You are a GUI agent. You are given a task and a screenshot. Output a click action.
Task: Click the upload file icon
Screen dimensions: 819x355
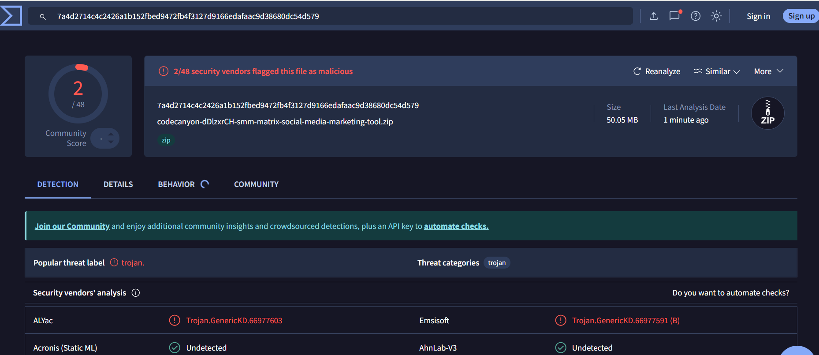654,16
